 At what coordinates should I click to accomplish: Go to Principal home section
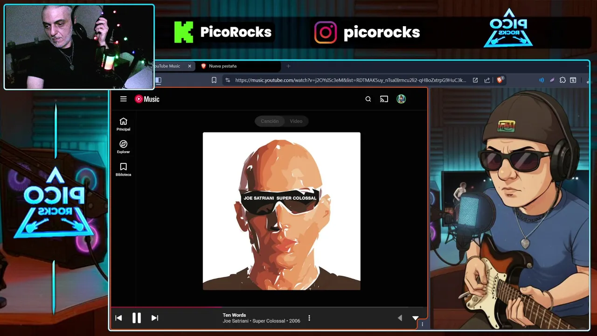pyautogui.click(x=123, y=124)
